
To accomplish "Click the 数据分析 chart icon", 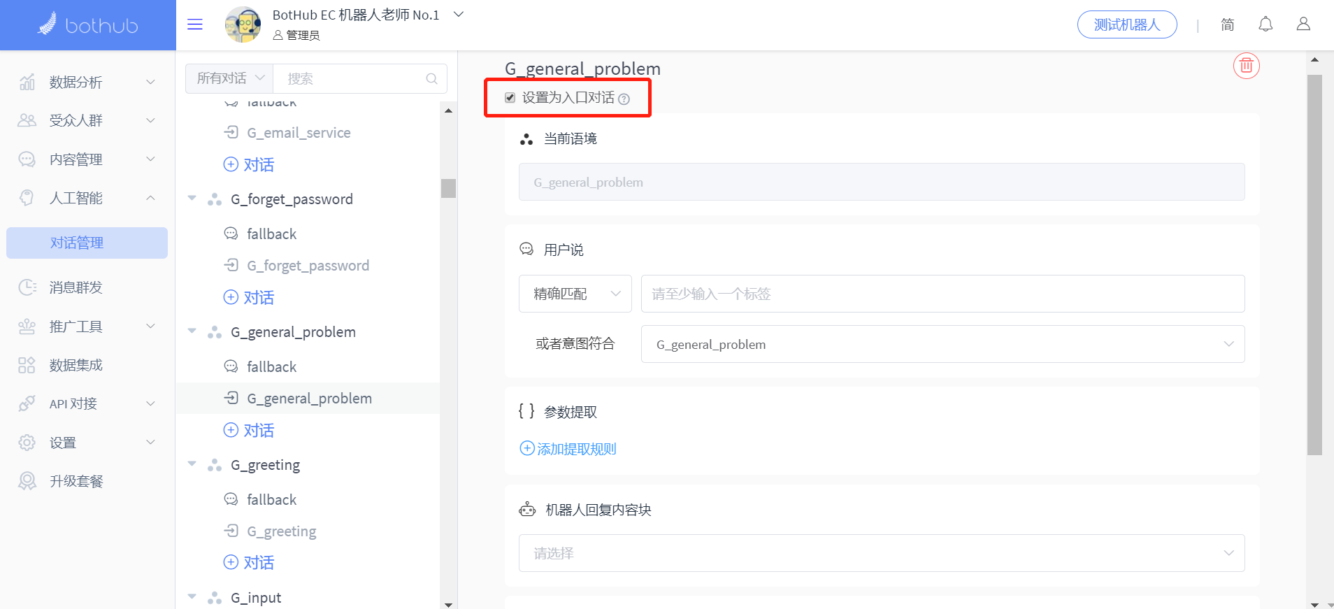I will click(x=27, y=83).
